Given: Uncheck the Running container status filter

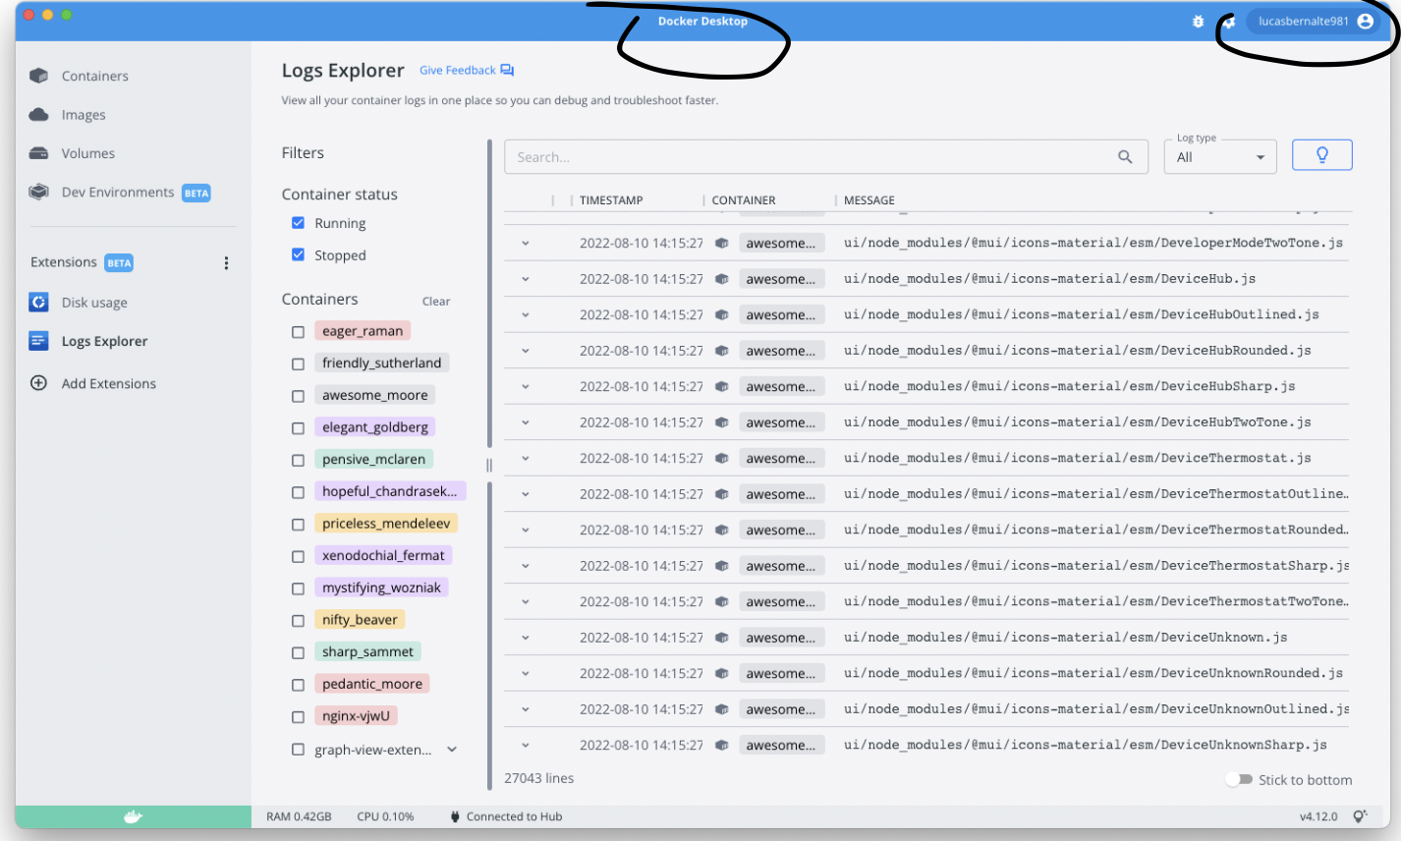Looking at the screenshot, I should (x=299, y=223).
